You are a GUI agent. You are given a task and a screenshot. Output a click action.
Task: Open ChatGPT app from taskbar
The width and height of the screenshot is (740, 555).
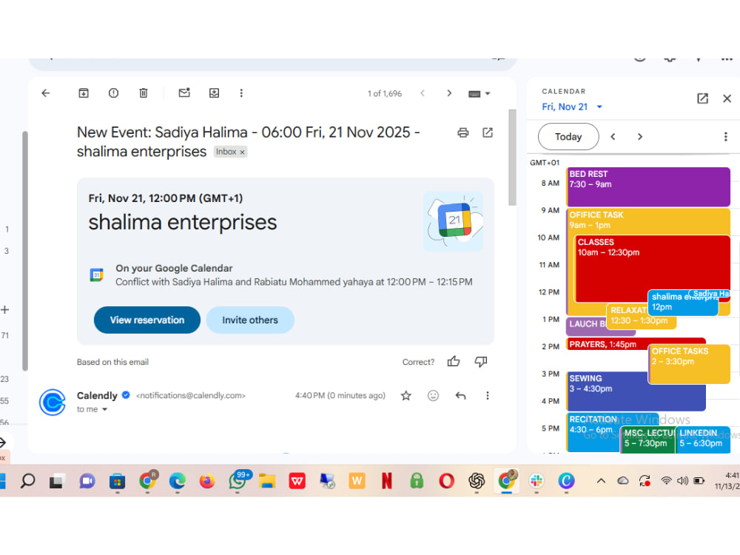click(x=476, y=481)
